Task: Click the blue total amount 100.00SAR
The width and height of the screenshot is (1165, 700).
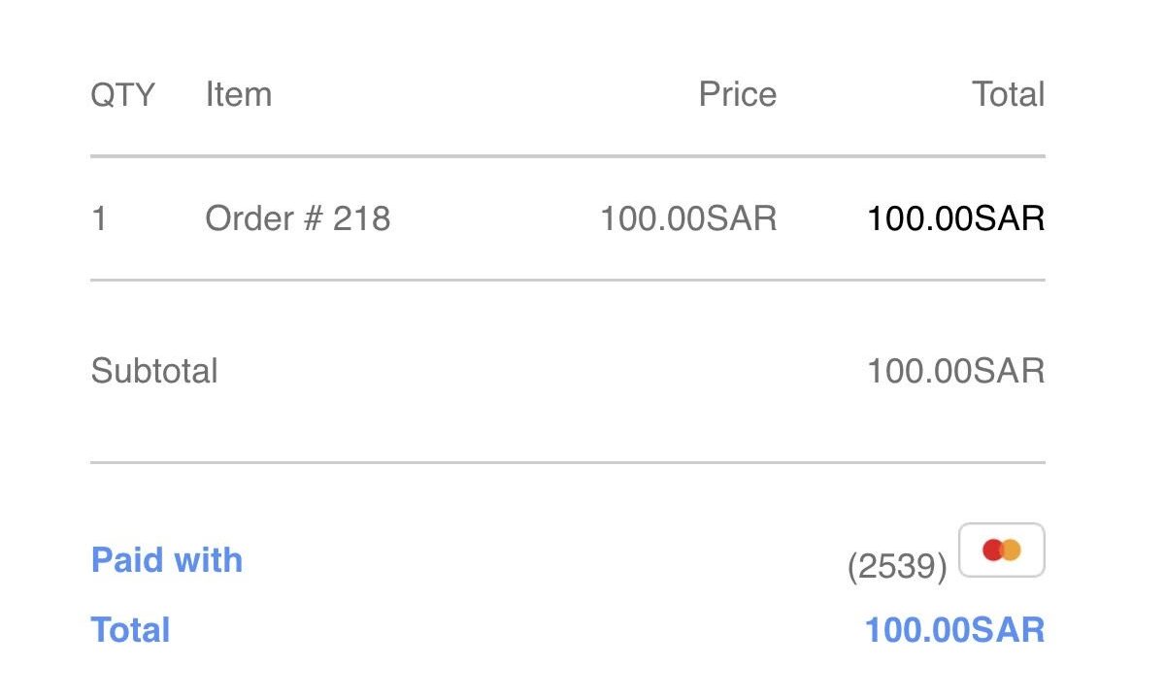Action: [955, 630]
